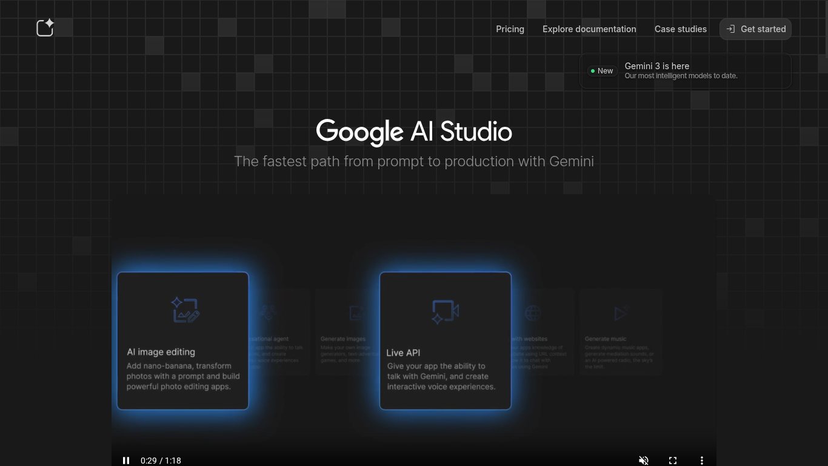828x466 pixels.
Task: Click the Get started sign-in arrow icon
Action: (x=730, y=29)
